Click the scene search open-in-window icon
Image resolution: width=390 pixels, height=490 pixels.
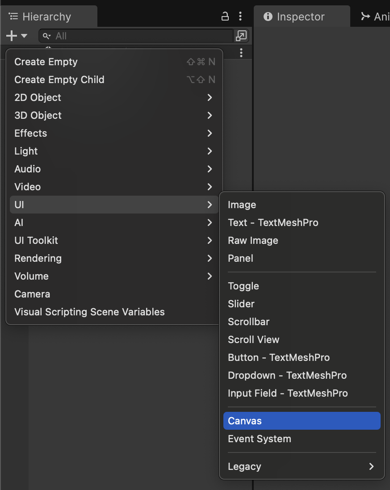241,36
